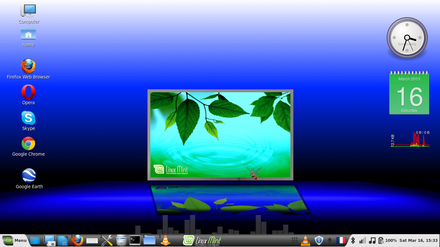
Task: Click the VLC tray icon beside the shield
Action: tap(305, 240)
